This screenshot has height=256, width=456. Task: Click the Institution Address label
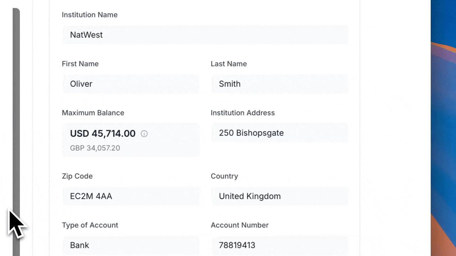pyautogui.click(x=243, y=113)
